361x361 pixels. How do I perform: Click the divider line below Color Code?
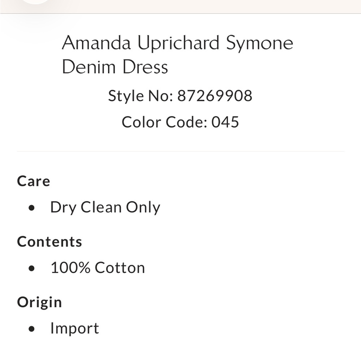[x=180, y=152]
